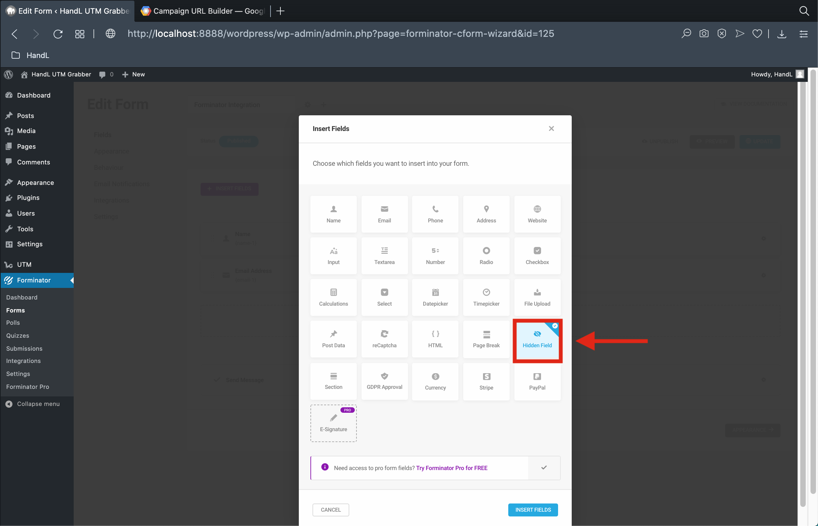Screen dimensions: 818x526
Task: Select the GDPR Approval field type
Action: point(384,380)
